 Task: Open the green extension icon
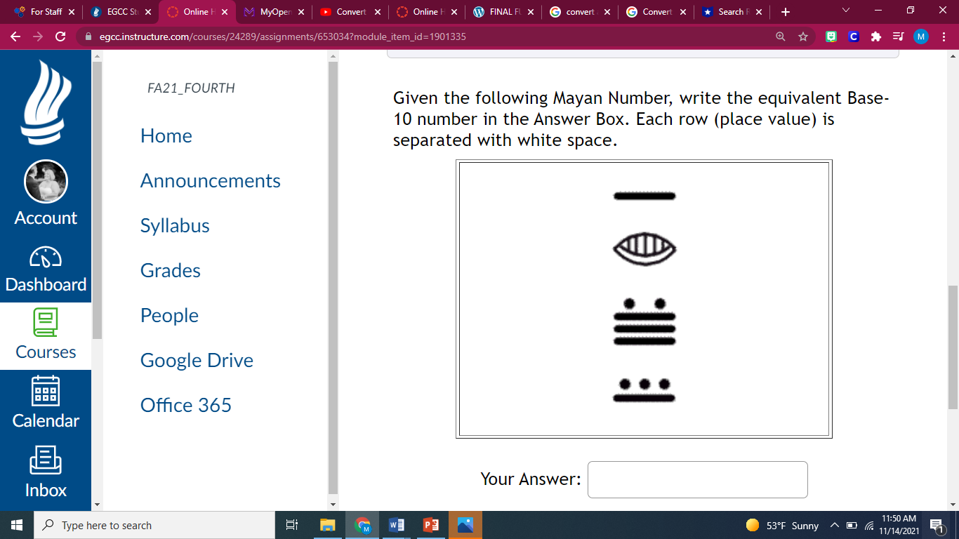tap(831, 36)
